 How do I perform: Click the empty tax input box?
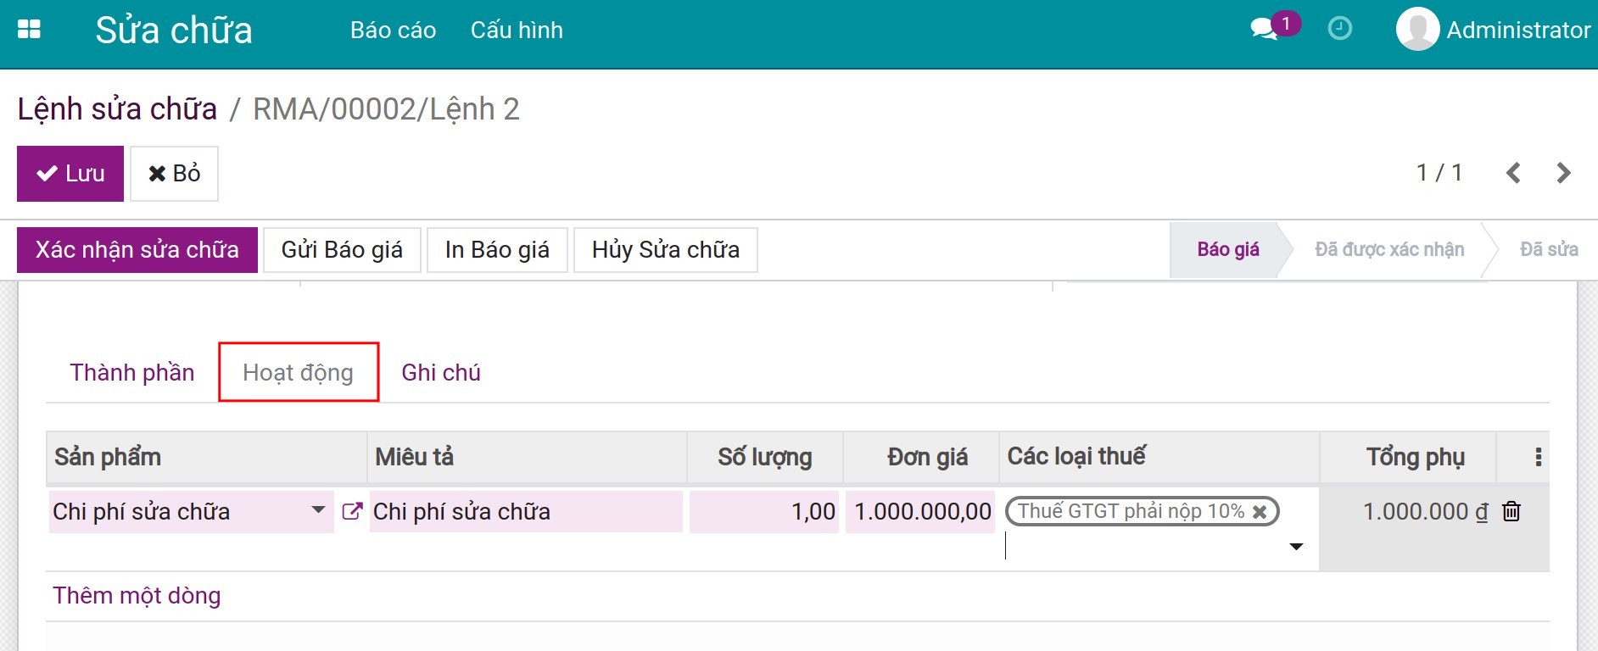pos(1145,547)
